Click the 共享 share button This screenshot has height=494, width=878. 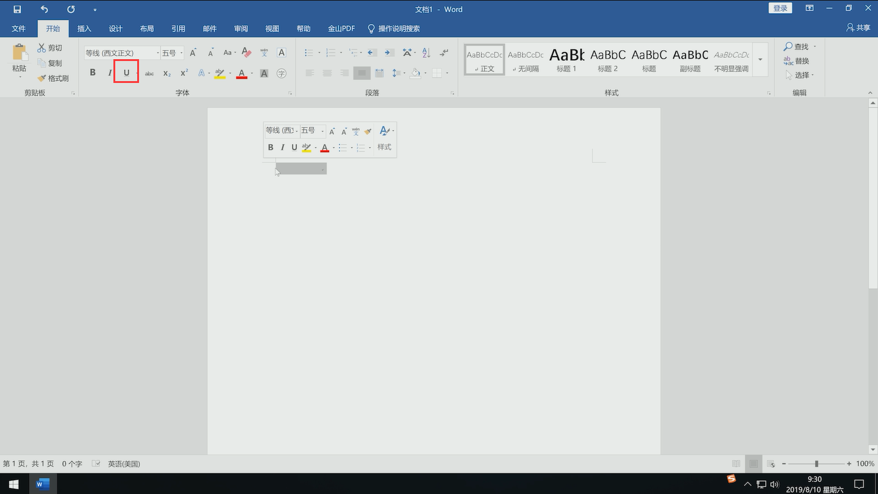(x=858, y=28)
